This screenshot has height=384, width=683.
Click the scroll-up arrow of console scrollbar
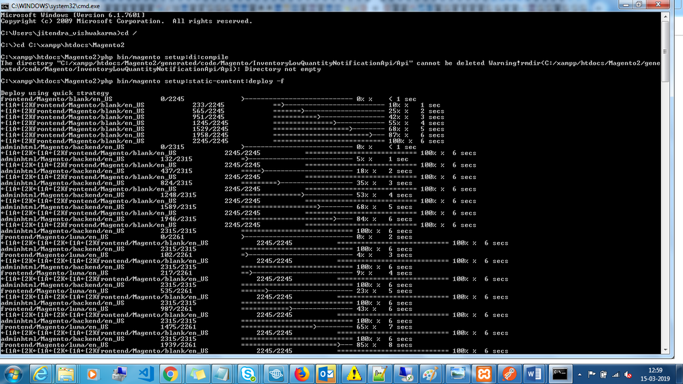click(x=665, y=16)
